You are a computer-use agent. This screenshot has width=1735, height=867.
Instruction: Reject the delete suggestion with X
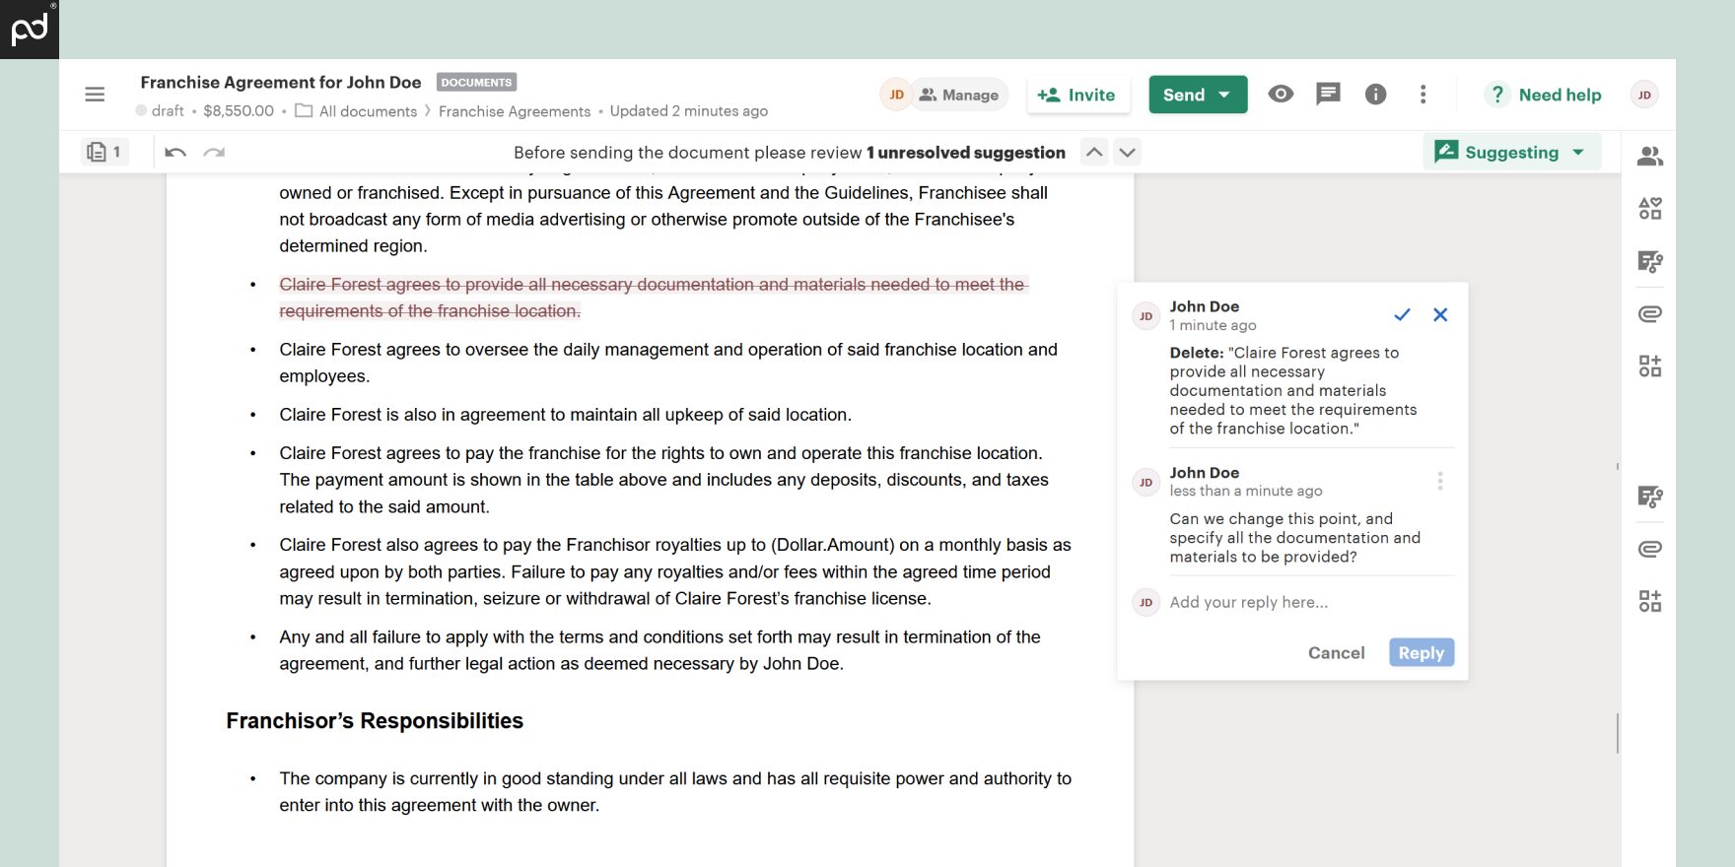pyautogui.click(x=1440, y=314)
